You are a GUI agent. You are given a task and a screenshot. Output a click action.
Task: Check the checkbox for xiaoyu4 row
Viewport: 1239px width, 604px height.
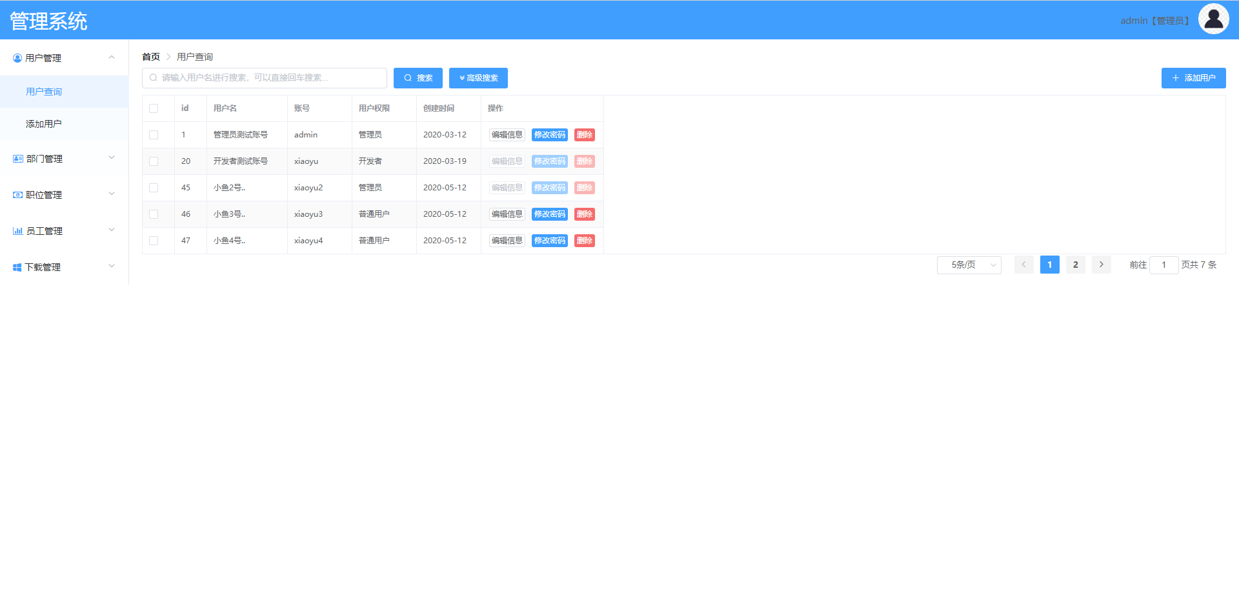(154, 240)
